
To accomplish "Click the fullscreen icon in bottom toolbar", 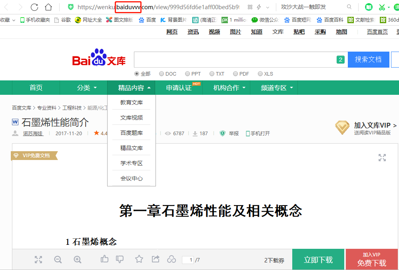I will pyautogui.click(x=38, y=260).
